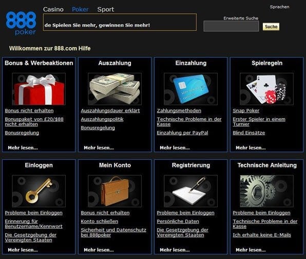Open the briefcase Mein Konto image
This screenshot has height=259, width=306.
(x=115, y=191)
